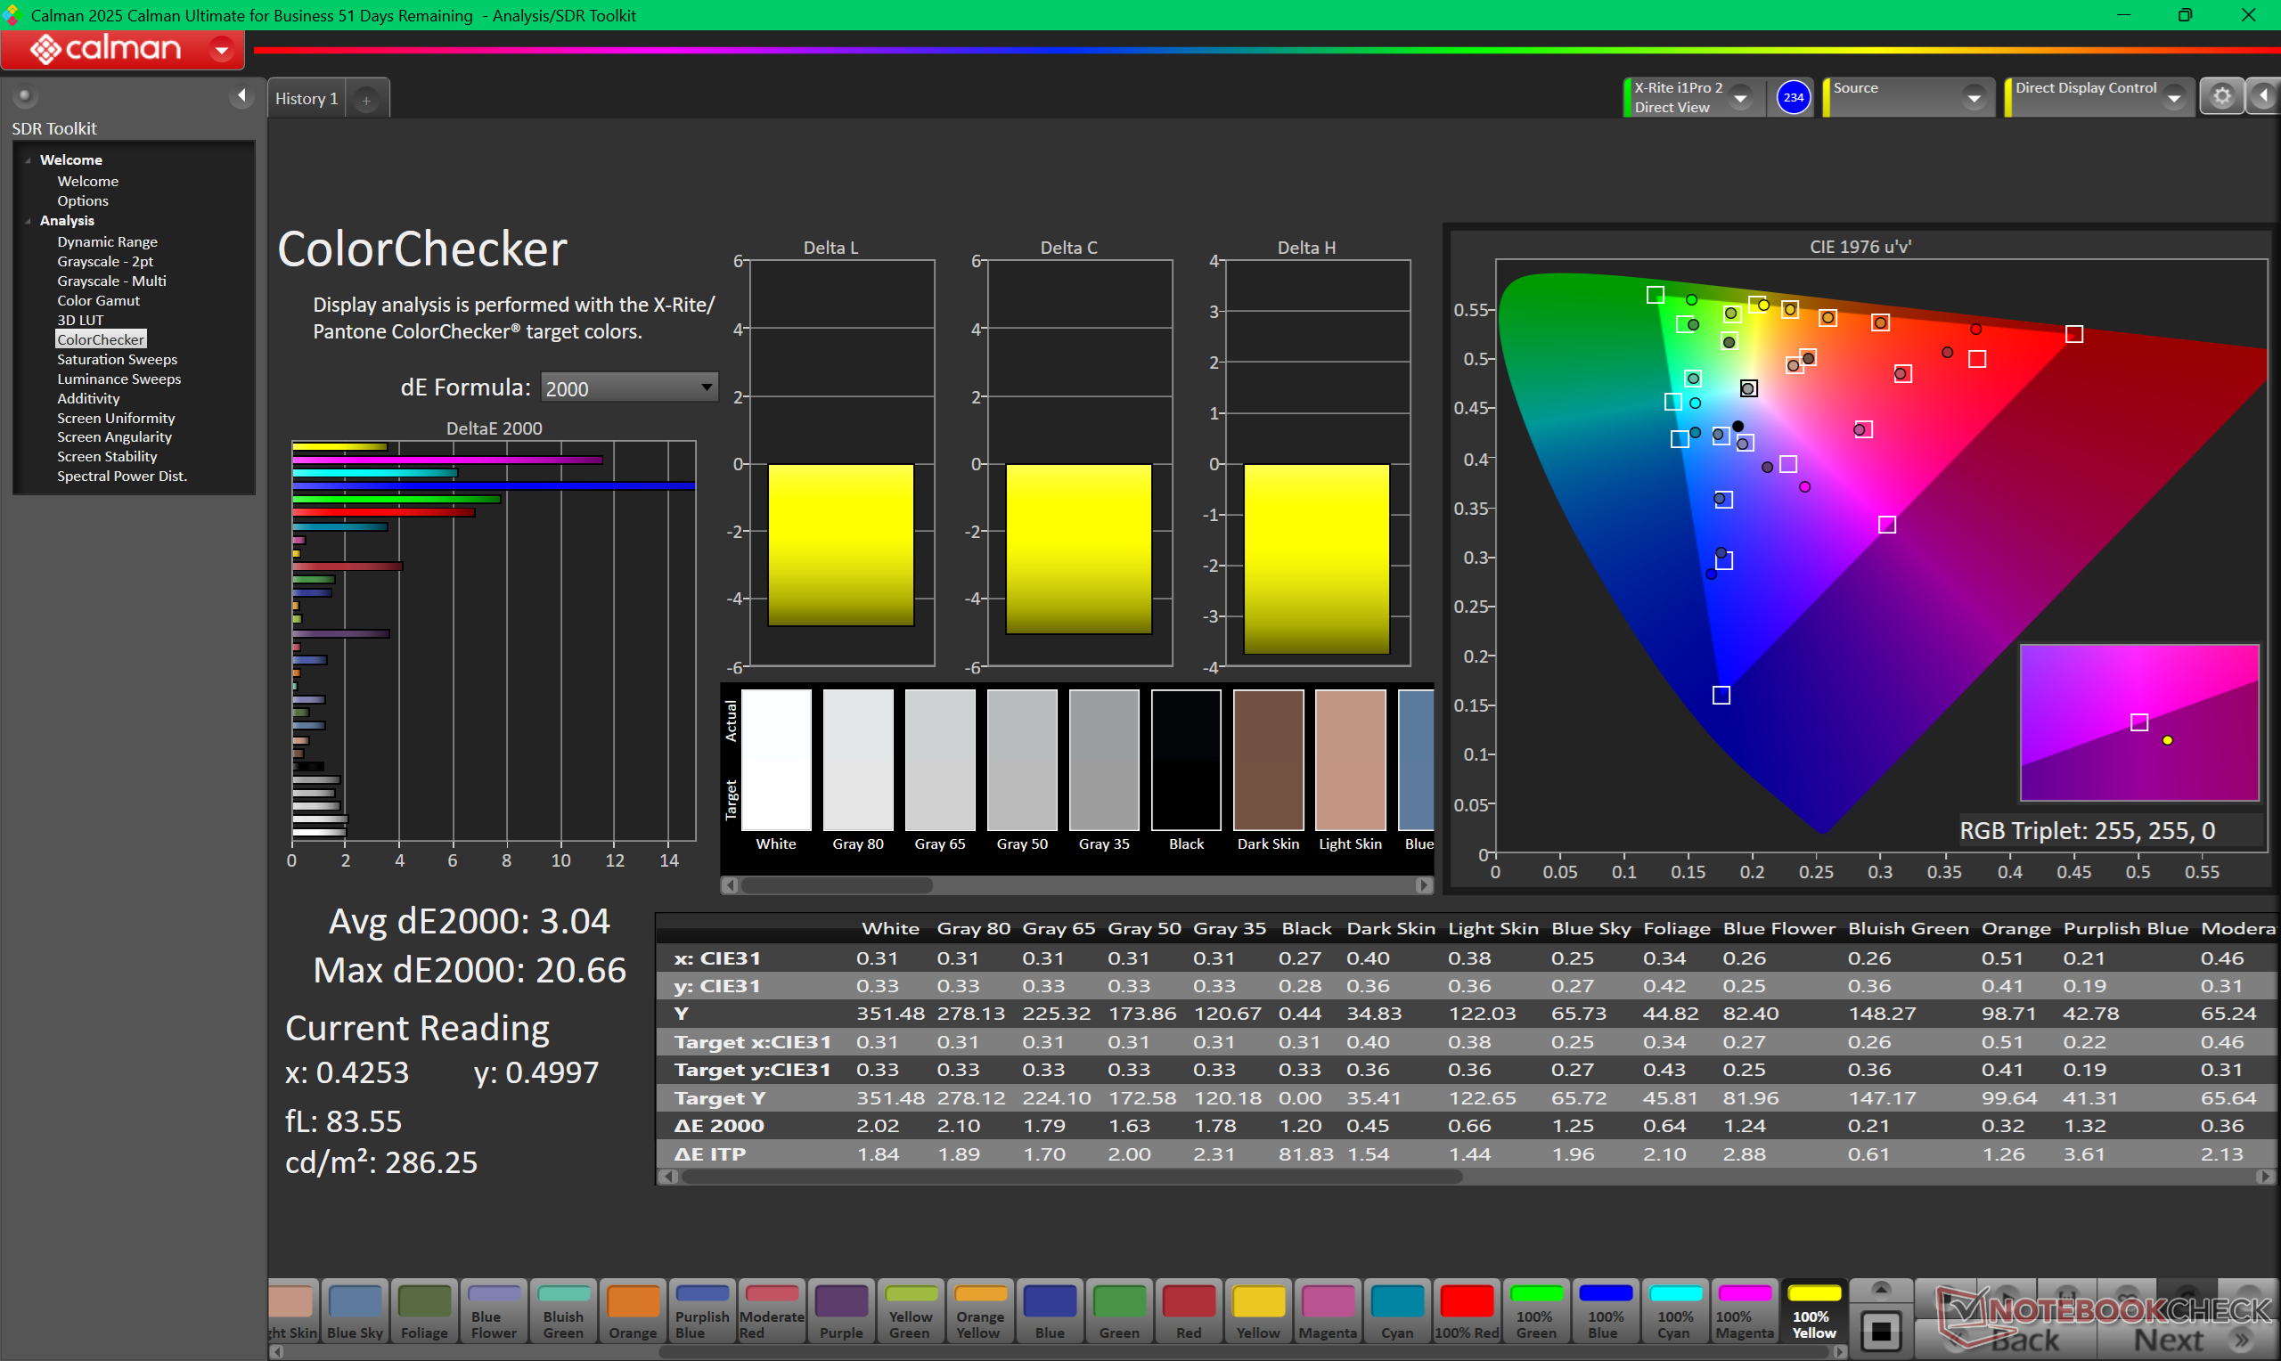Screen dimensions: 2281x1361
Task: Open Grayscale - Multi in the sidebar
Action: 111,281
